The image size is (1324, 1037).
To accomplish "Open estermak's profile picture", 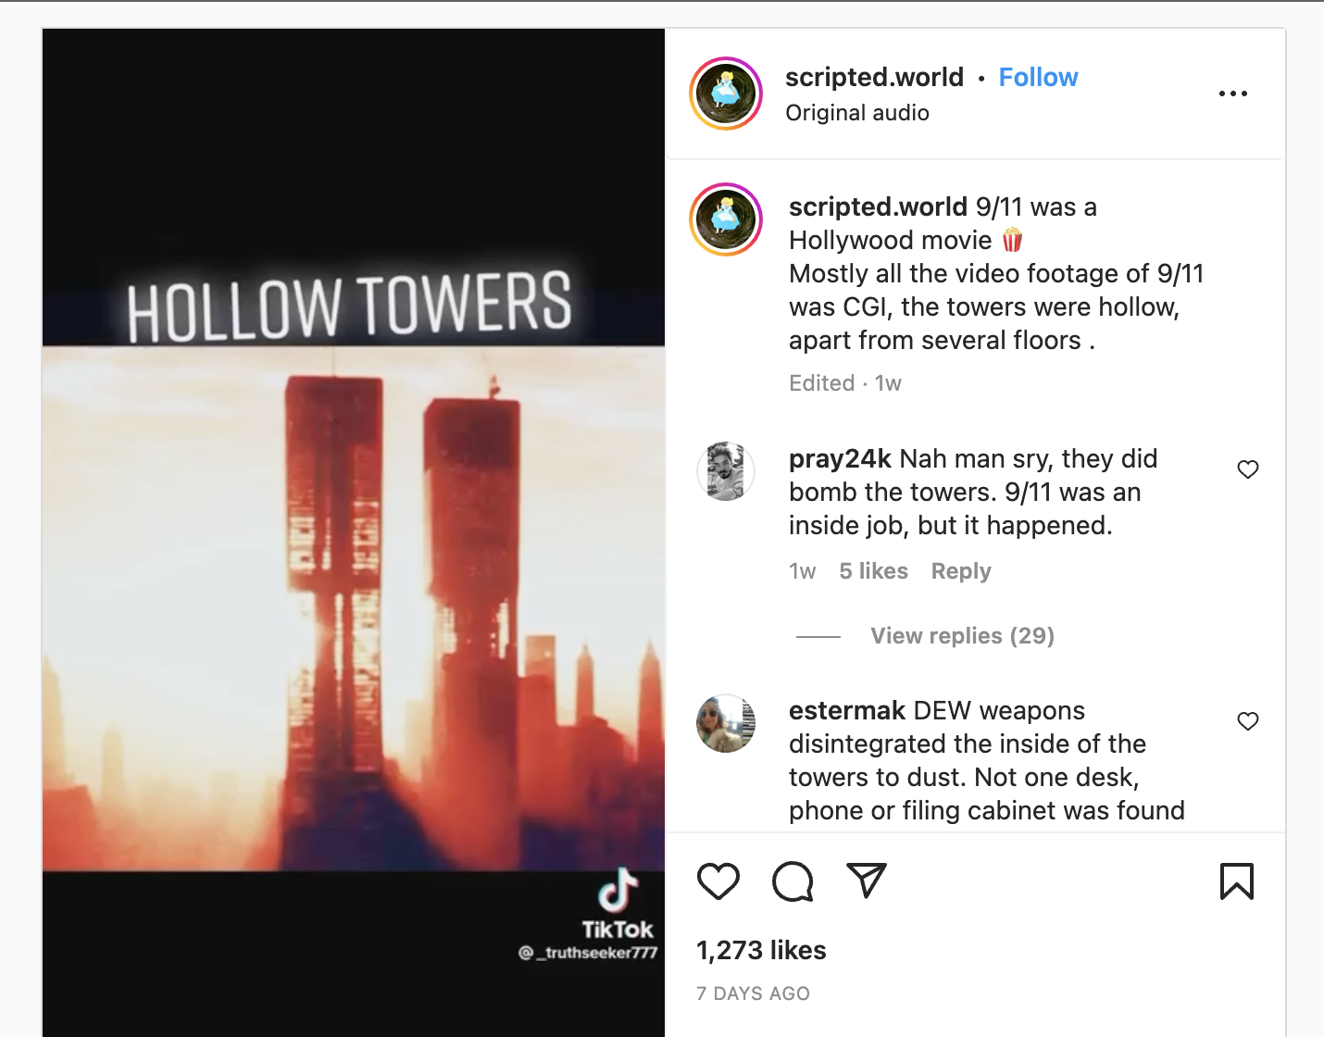I will pyautogui.click(x=726, y=723).
